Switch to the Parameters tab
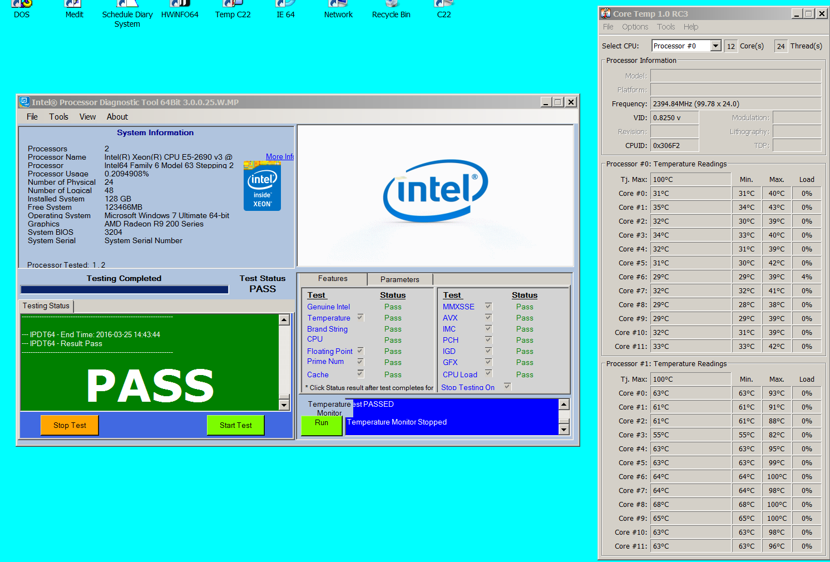The height and width of the screenshot is (562, 830). coord(399,279)
